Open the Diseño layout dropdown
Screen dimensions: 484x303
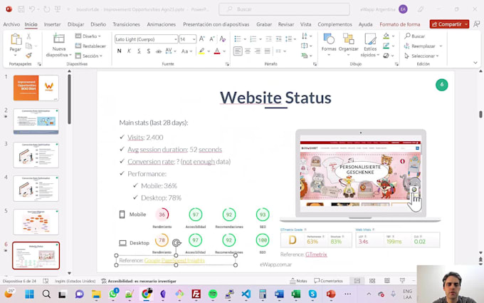(x=88, y=36)
